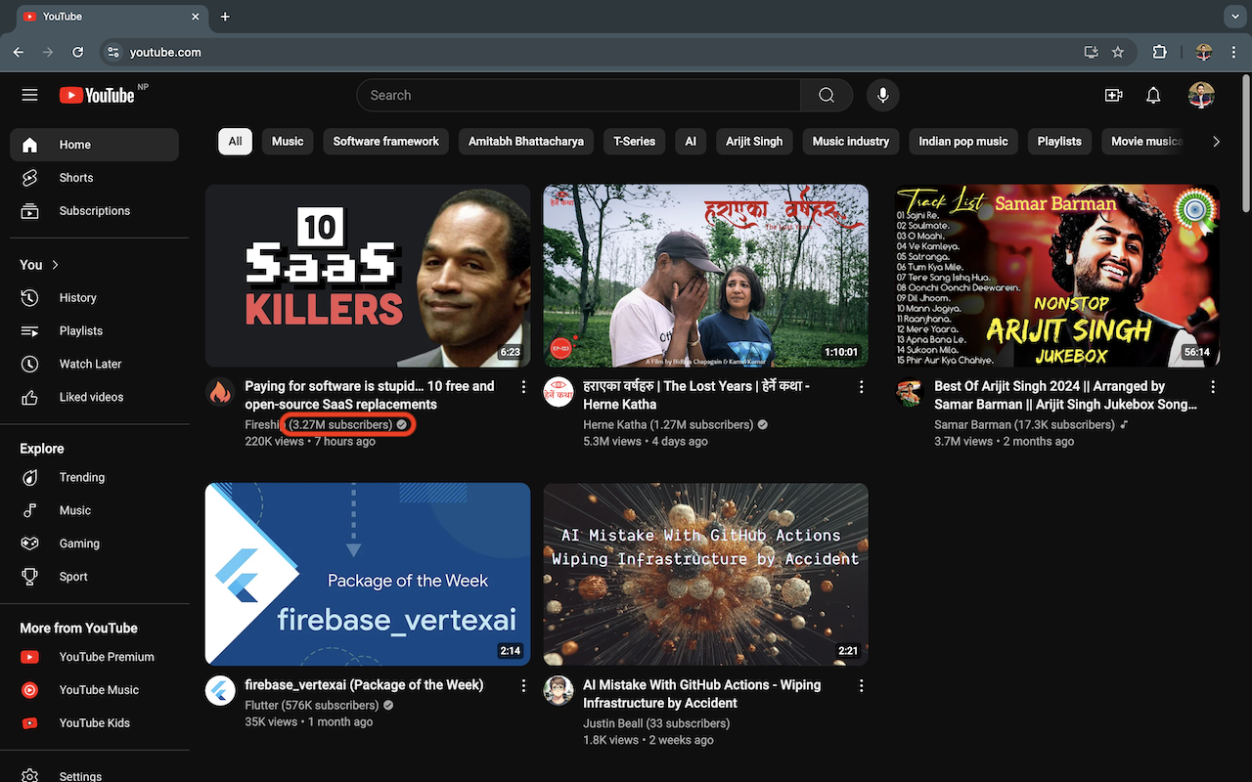Screen dimensions: 1252x782
Task: Open Subscriptions in the sidebar
Action: click(x=94, y=210)
